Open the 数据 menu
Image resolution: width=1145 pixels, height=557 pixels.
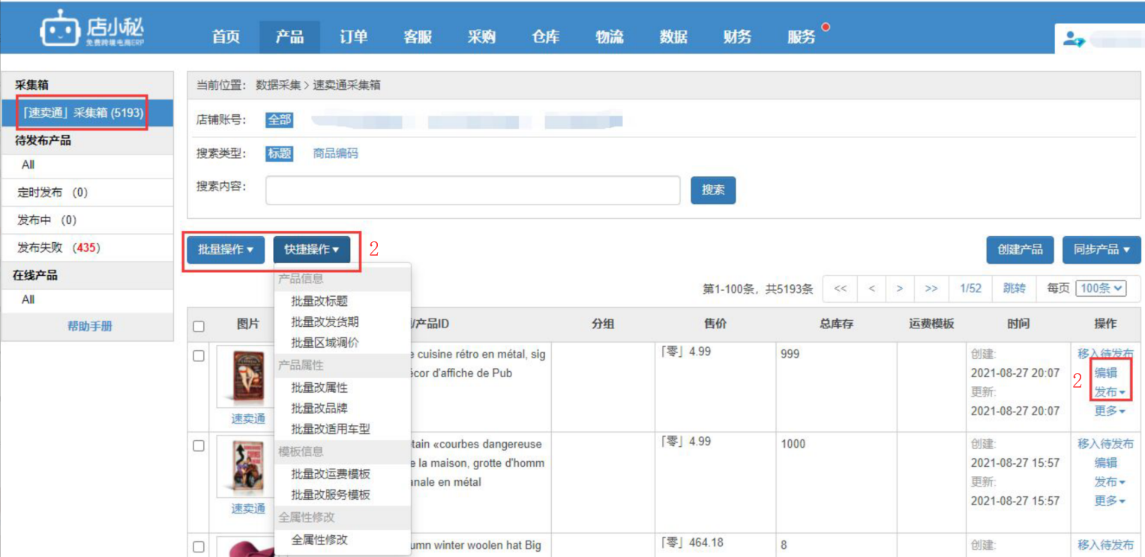[673, 37]
